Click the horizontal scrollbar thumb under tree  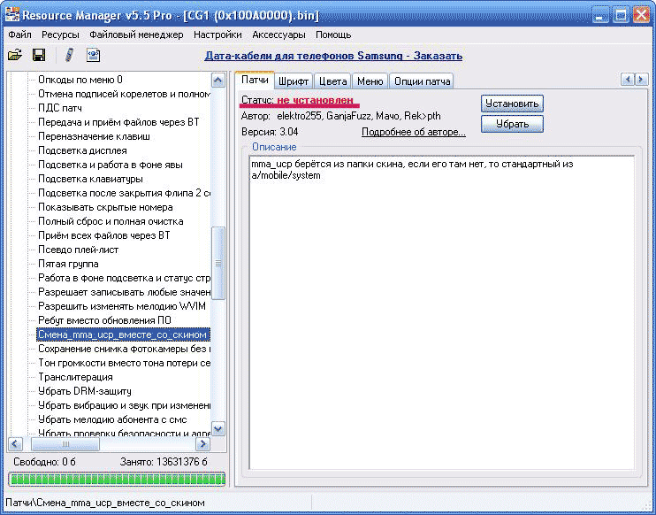point(65,444)
